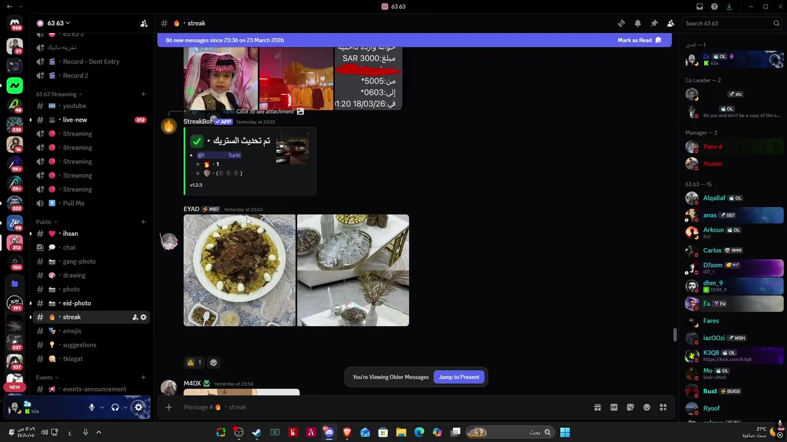Click Mark as Read on the banner
Image resolution: width=787 pixels, height=442 pixels.
639,40
